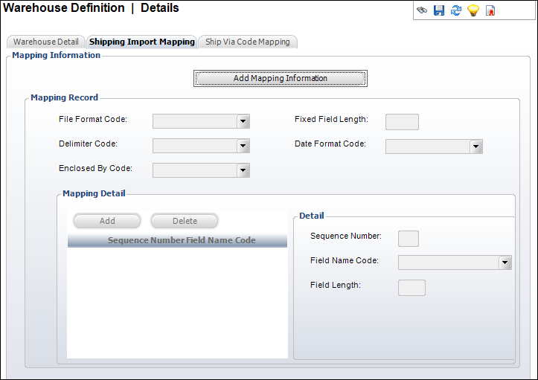The image size is (538, 380).
Task: Click the Delete button in Mapping Detail
Action: tap(185, 221)
